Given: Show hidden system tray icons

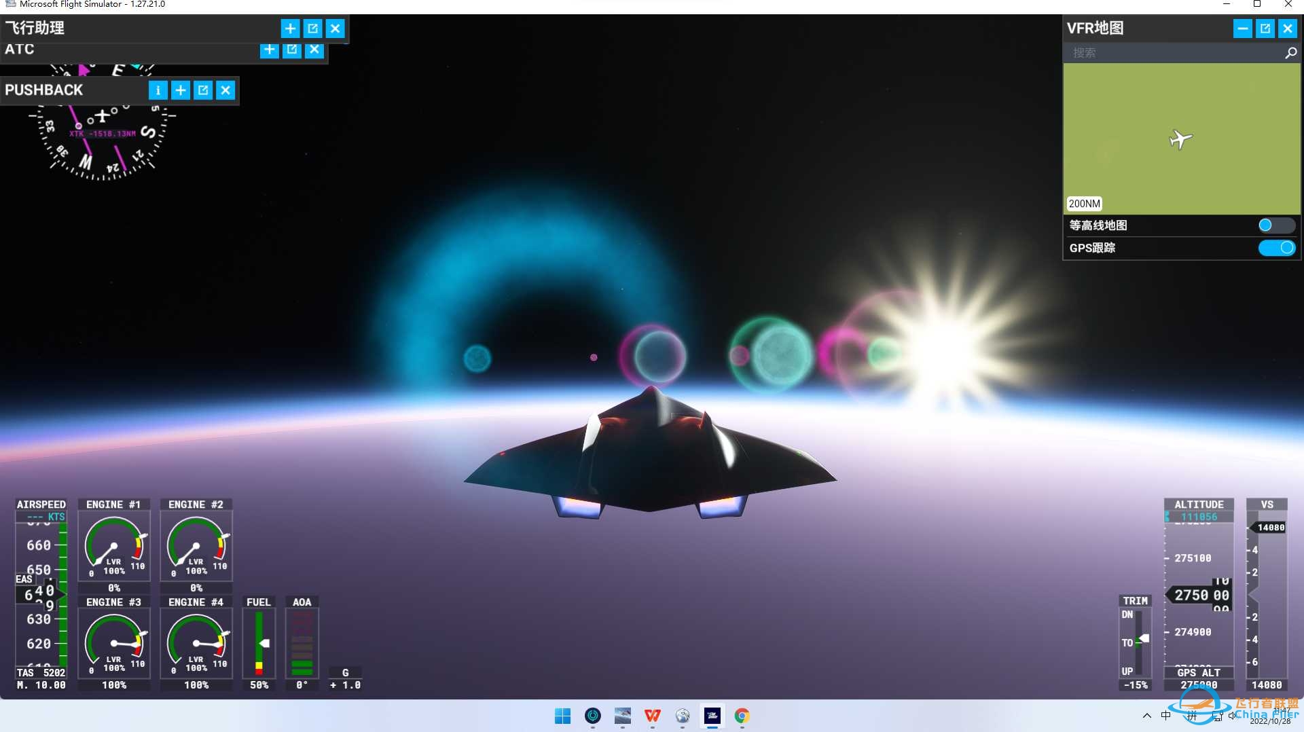Looking at the screenshot, I should (x=1146, y=716).
